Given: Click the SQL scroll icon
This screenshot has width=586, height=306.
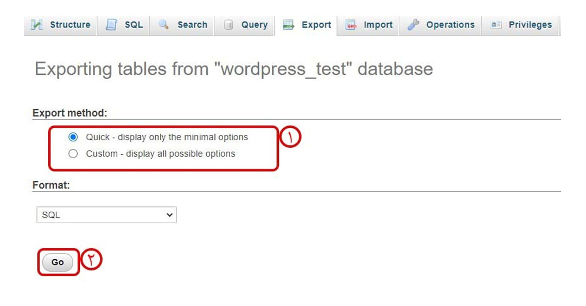Looking at the screenshot, I should point(112,24).
